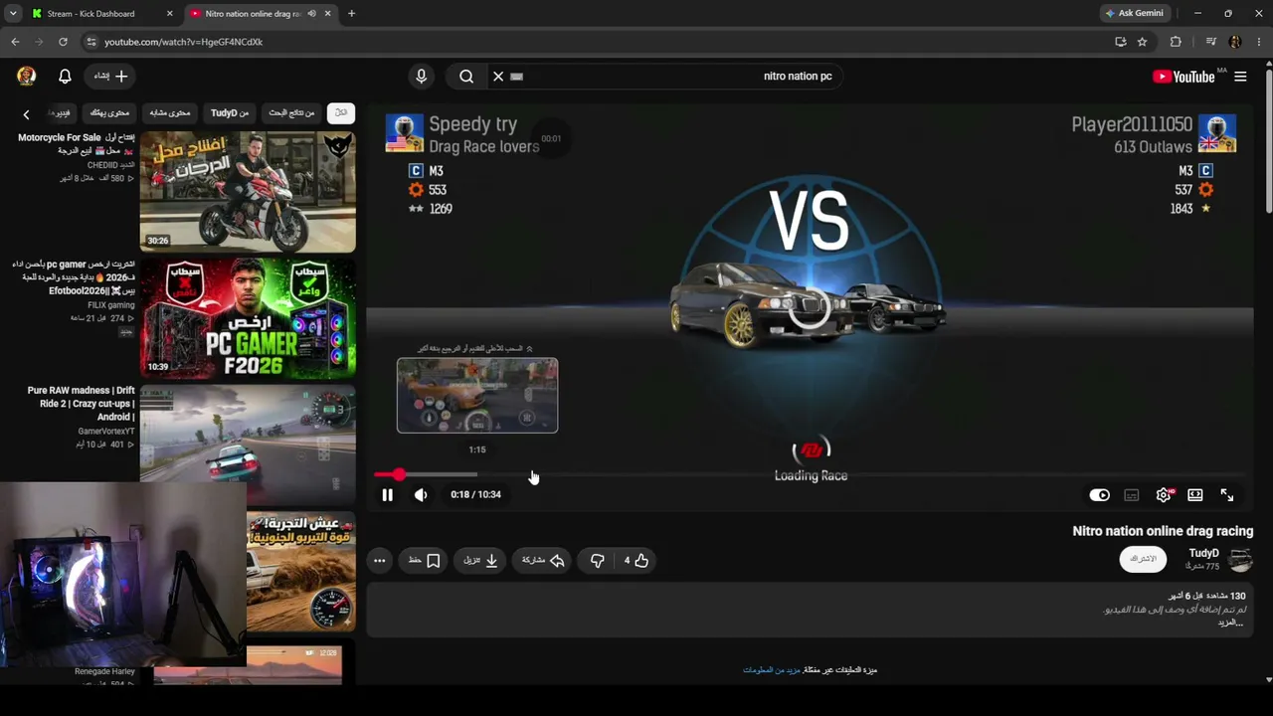1273x716 pixels.
Task: Open the Chrome profile avatar
Action: point(1235,42)
